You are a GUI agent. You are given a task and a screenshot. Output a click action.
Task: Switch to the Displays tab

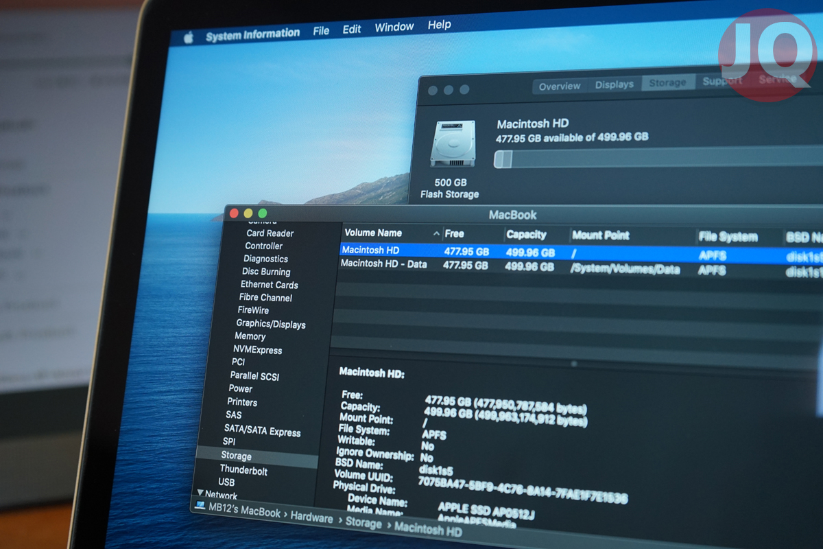615,84
